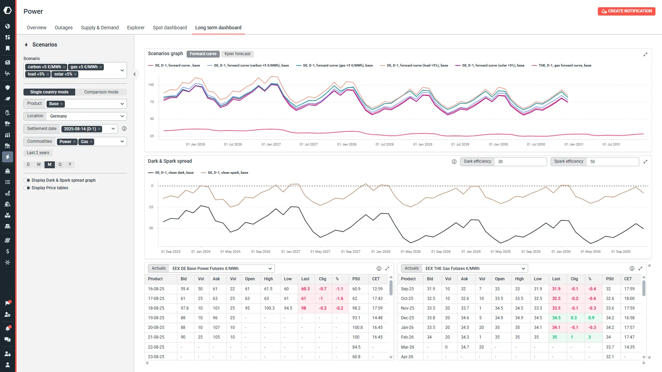Remove the Gas commodity tag

coord(91,142)
